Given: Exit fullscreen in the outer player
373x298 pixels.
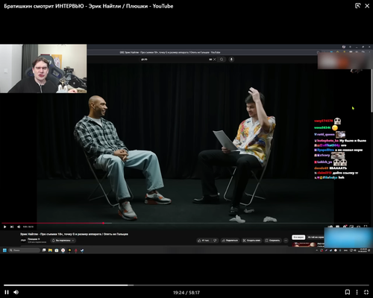Looking at the screenshot, I should pyautogui.click(x=366, y=292).
